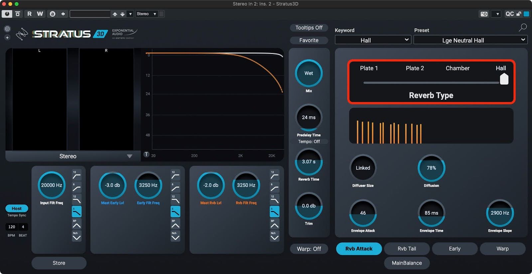
Task: Click the 3.07 s Reverb Time knob
Action: [x=309, y=162]
